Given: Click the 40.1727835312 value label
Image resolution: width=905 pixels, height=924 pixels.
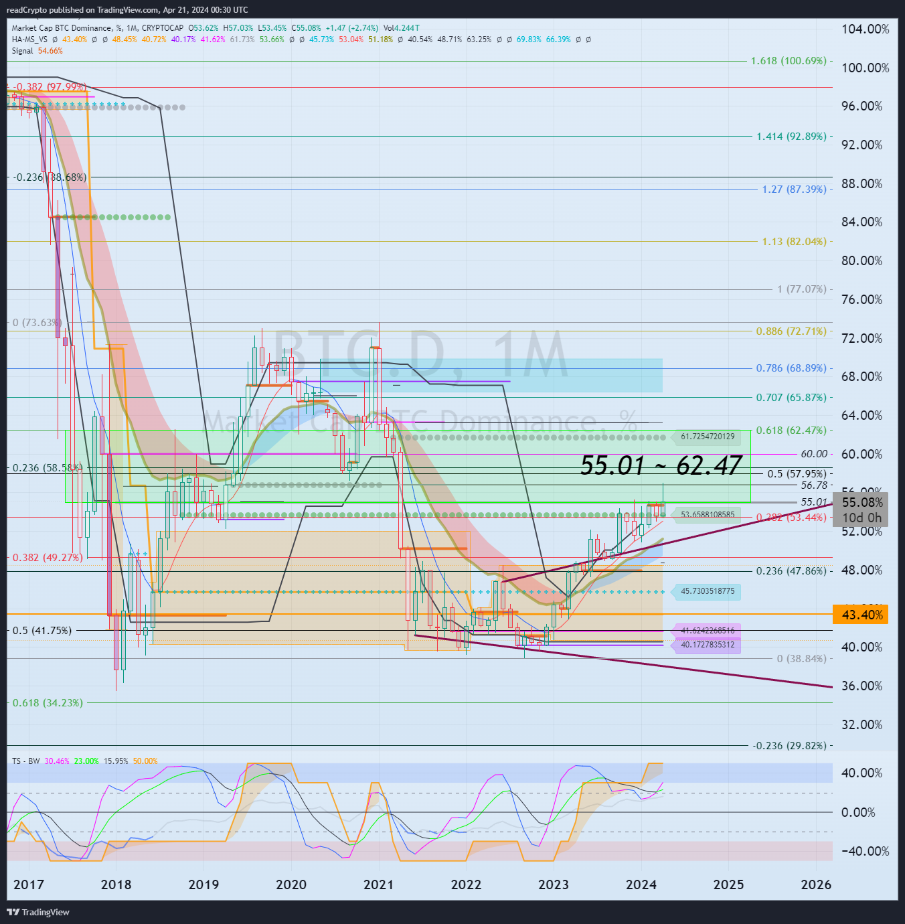Looking at the screenshot, I should [x=708, y=645].
